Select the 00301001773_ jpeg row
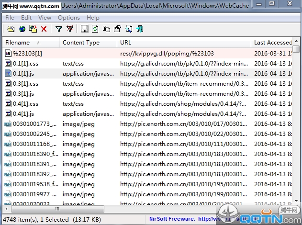Viewport: 302px width, 225px height. pyautogui.click(x=147, y=124)
